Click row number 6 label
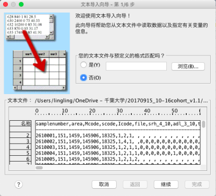The image size is (216, 196). click(20, 159)
